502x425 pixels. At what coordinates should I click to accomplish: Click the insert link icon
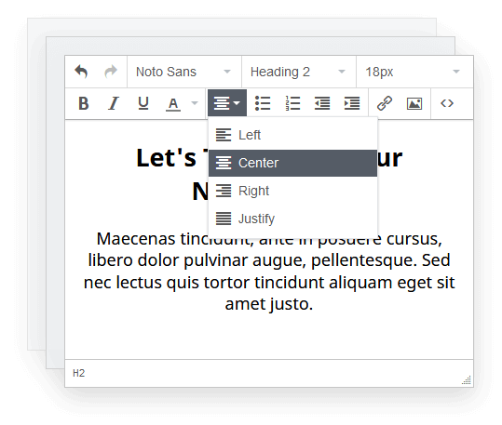(385, 103)
